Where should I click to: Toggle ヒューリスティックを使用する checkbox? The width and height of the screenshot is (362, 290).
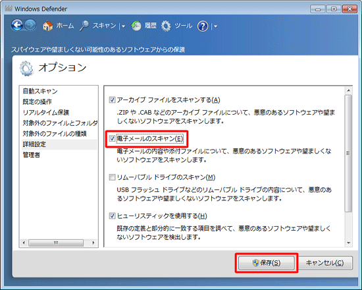112,216
